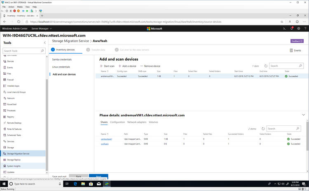Open the Server Manager dropdown
309x191 pixels.
(42, 28)
